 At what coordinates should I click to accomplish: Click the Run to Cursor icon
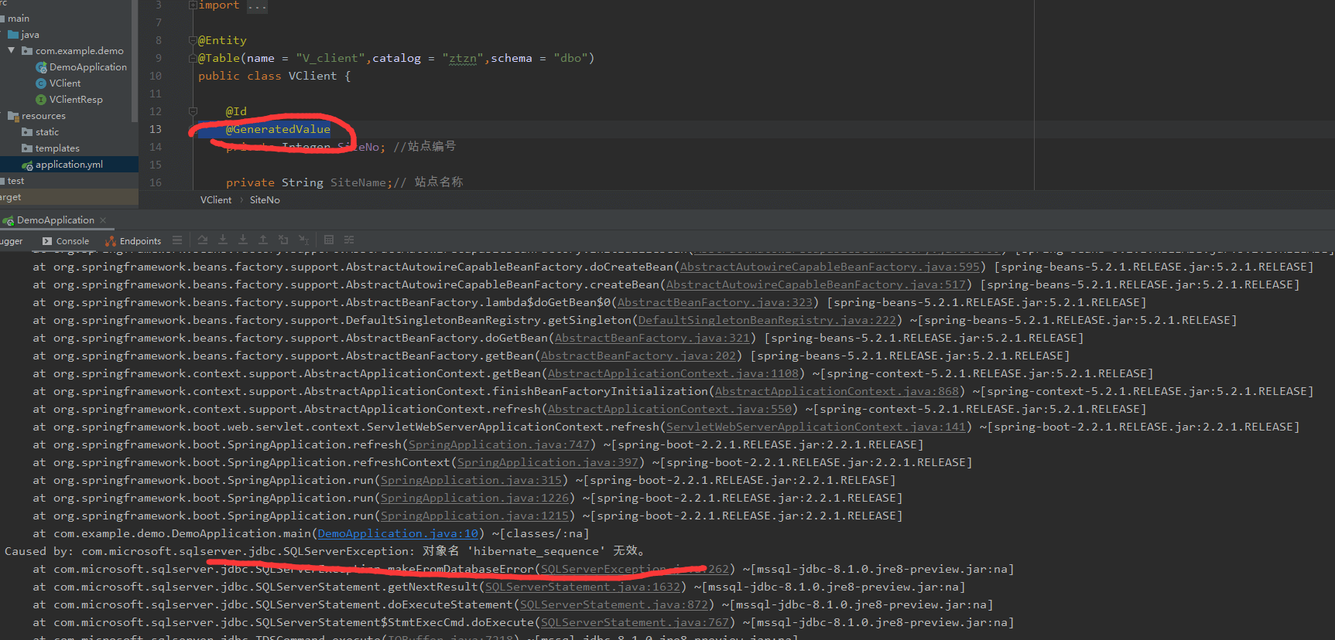click(303, 240)
